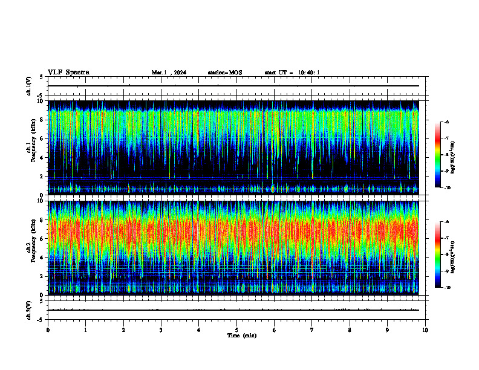
Task: Click time axis tick label '4'
Action: 199,330
